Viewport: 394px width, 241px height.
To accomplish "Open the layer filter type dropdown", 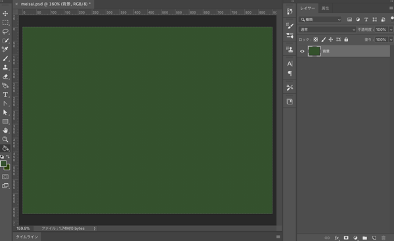I will point(320,19).
